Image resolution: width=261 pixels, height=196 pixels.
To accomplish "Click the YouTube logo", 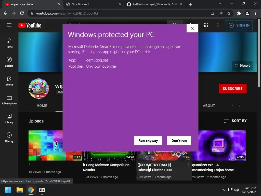I will click(30, 25).
